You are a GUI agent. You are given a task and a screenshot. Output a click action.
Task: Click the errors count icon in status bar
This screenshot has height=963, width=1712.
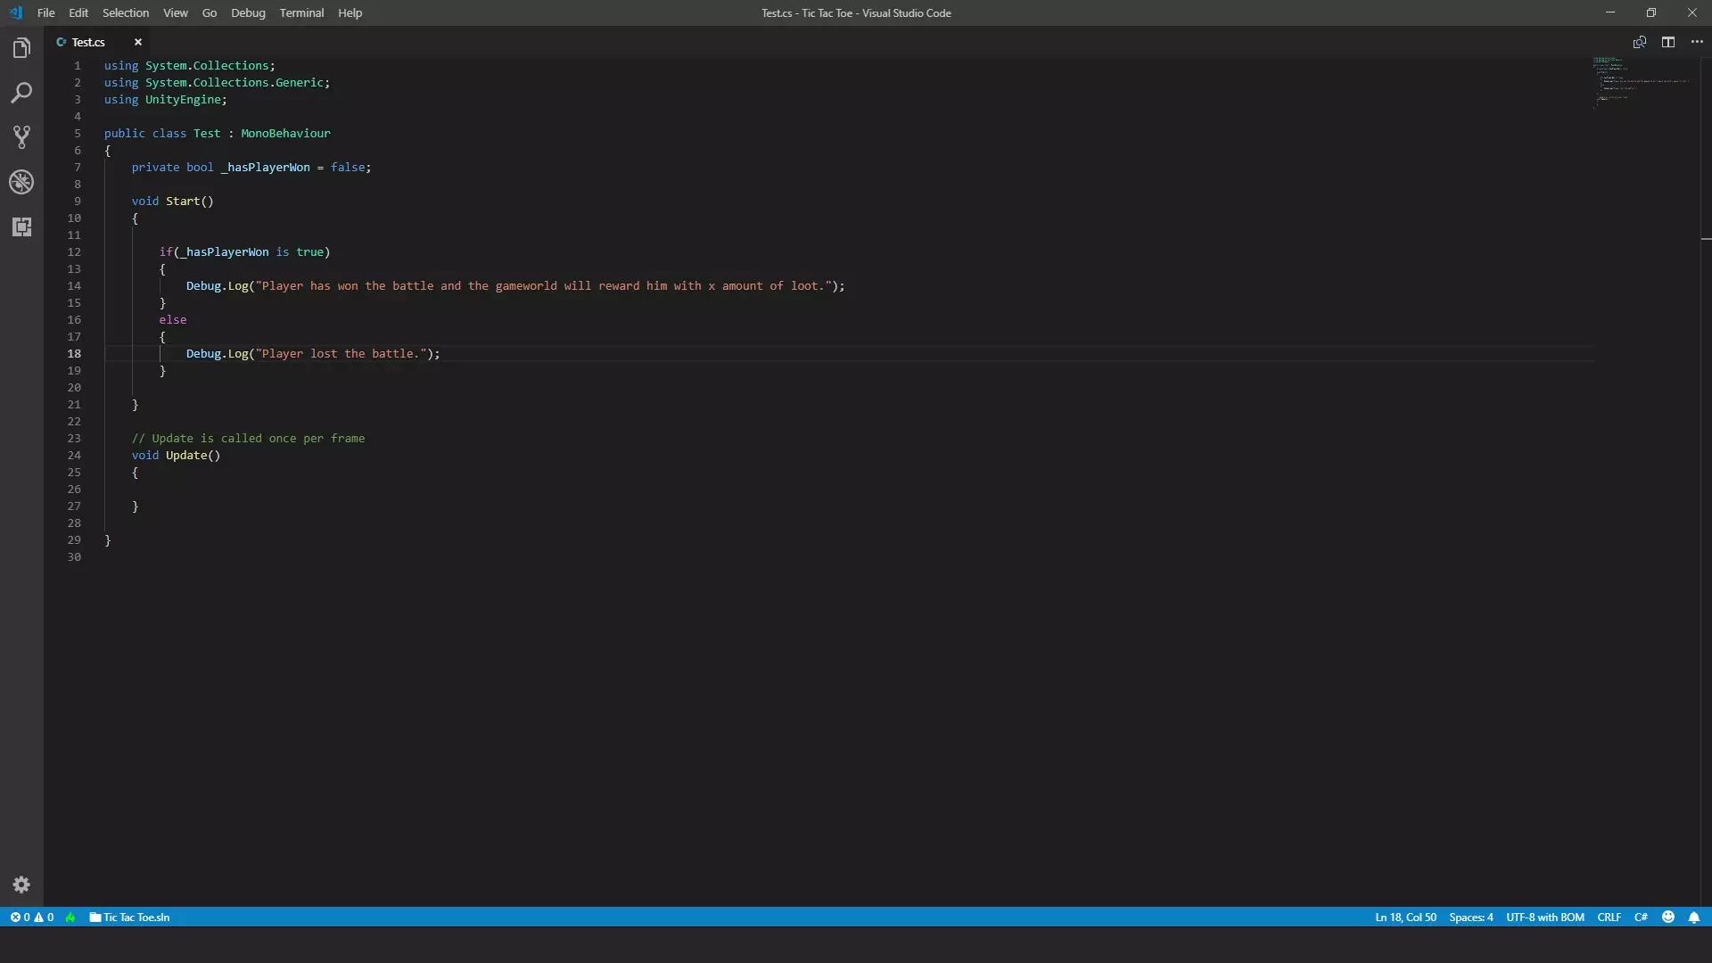[20, 917]
